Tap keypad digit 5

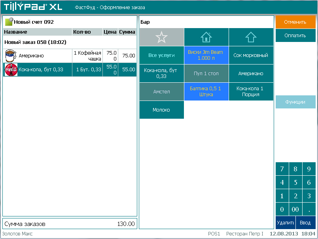pyautogui.click(x=295, y=182)
